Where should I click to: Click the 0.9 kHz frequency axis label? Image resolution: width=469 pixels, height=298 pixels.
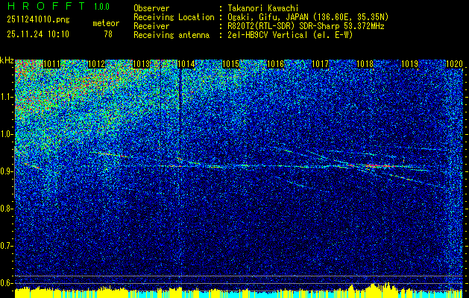pos(6,171)
